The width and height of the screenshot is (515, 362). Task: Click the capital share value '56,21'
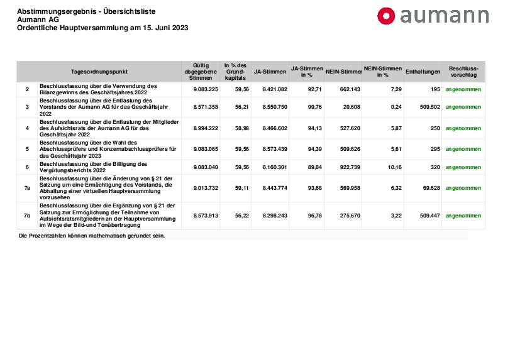click(242, 107)
